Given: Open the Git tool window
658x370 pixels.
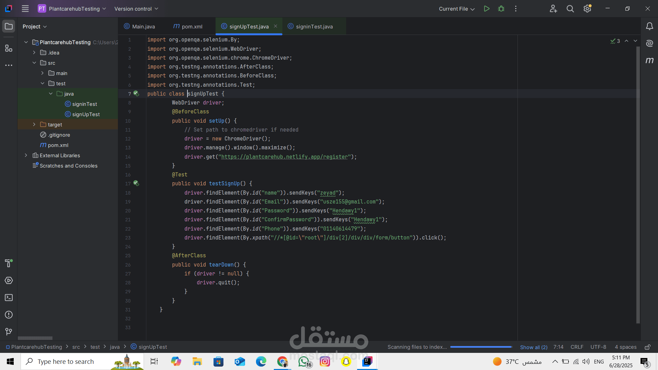Looking at the screenshot, I should click(x=9, y=332).
